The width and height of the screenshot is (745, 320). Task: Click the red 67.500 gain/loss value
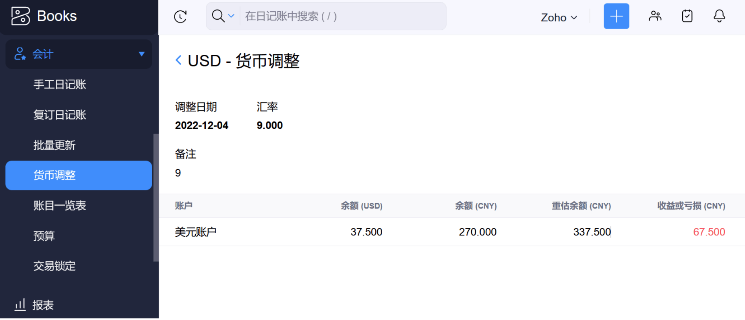pos(709,232)
